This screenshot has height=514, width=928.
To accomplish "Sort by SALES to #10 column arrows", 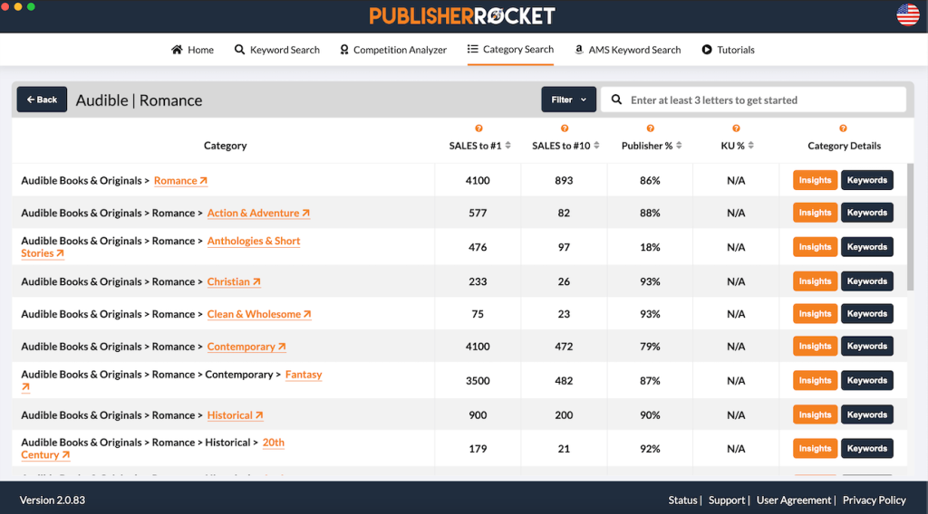I will [596, 146].
